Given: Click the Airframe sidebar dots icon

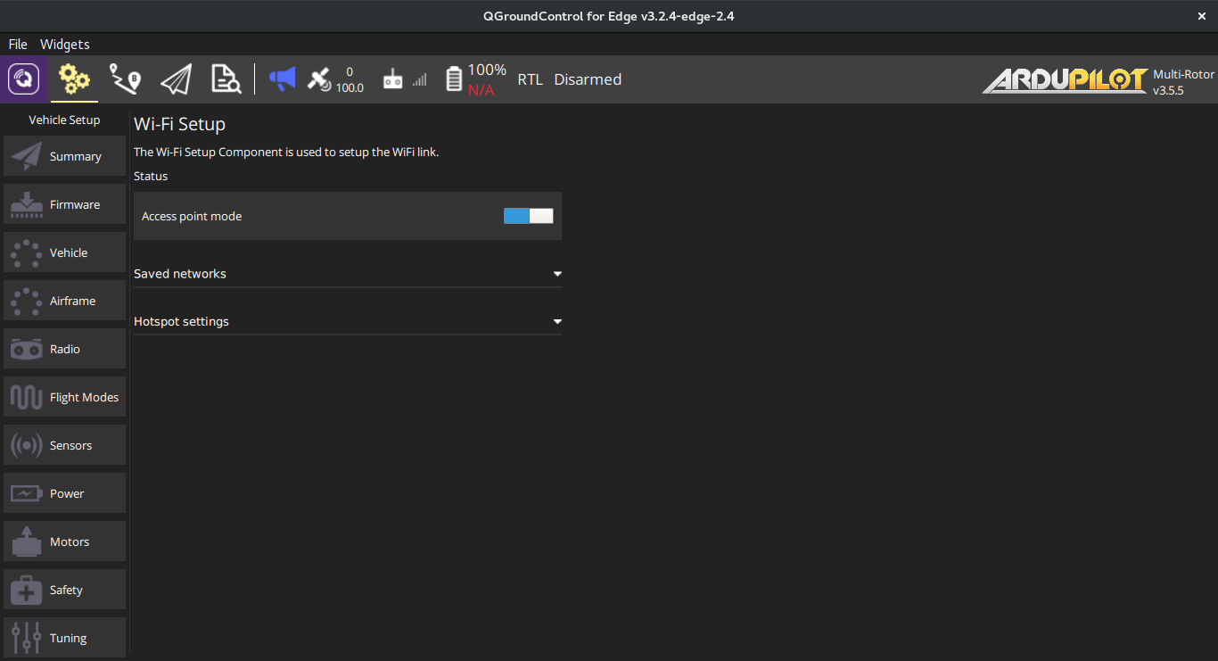Looking at the screenshot, I should [x=27, y=301].
